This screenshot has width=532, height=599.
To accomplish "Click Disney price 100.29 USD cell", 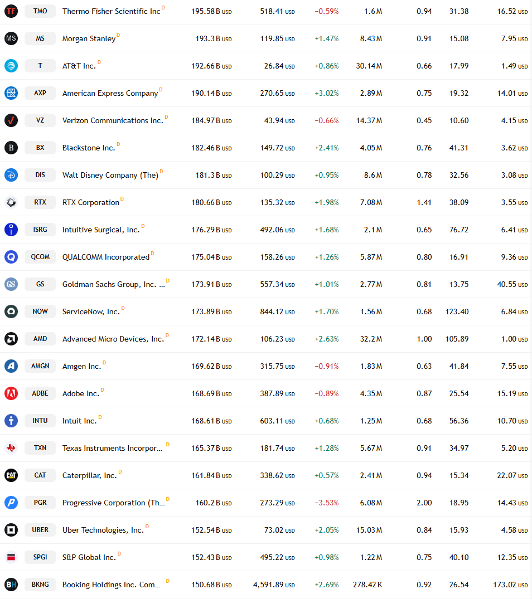I will coord(278,176).
